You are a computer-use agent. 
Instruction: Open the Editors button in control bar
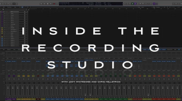[x=17, y=4]
